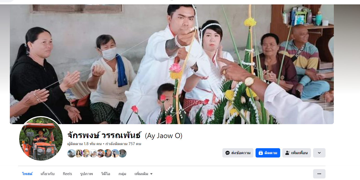Open the first friend avatar with tree photo
The height and width of the screenshot is (180, 360).
click(x=71, y=153)
